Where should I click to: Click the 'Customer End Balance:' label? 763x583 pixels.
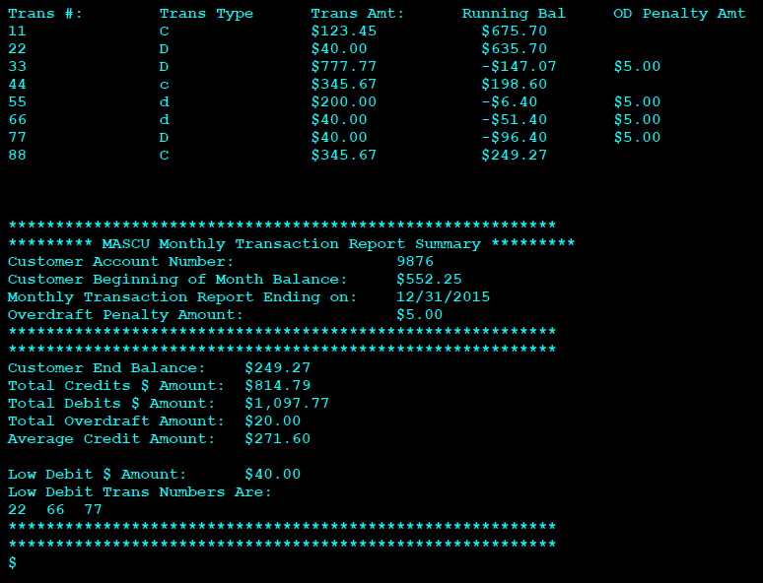[106, 368]
